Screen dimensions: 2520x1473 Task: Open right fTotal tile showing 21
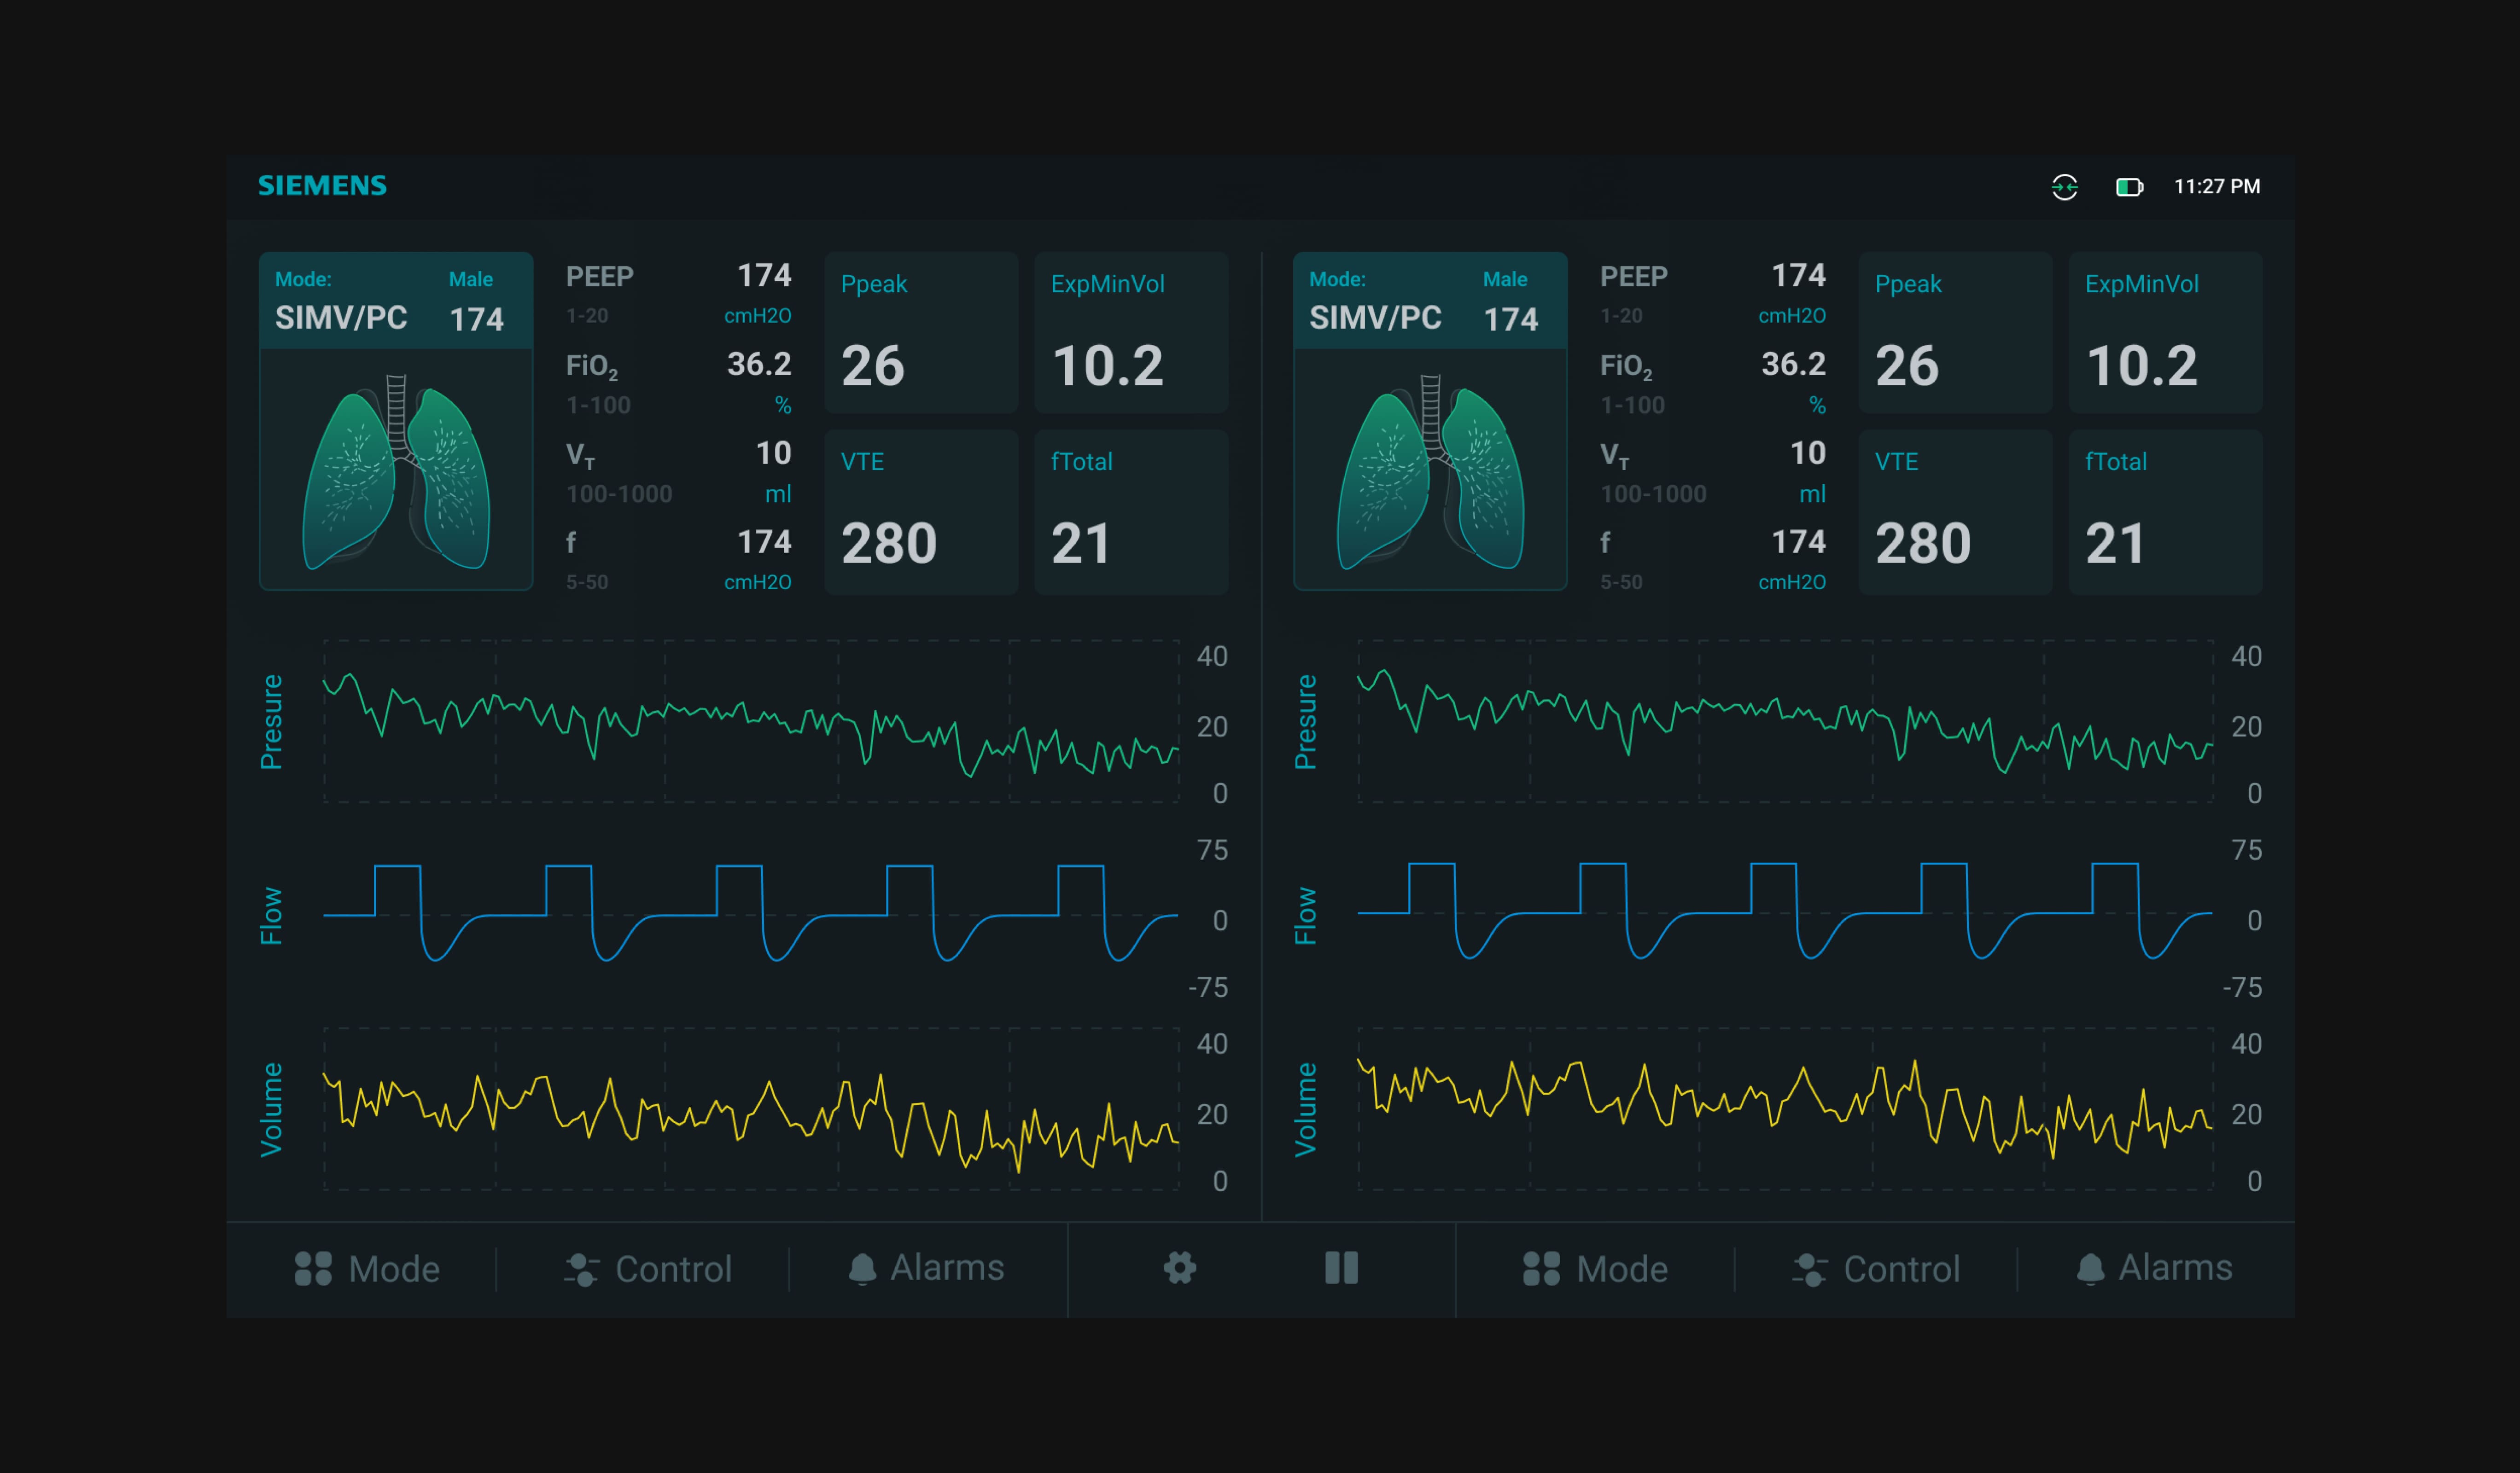point(2165,512)
